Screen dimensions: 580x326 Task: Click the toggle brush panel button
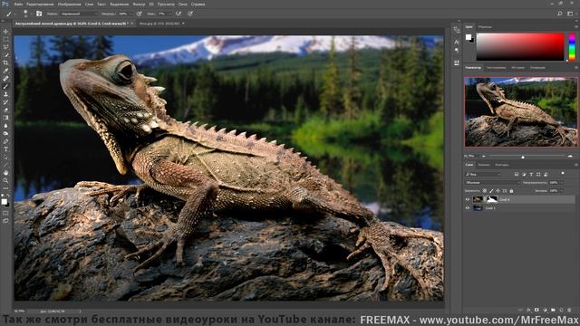pyautogui.click(x=39, y=14)
